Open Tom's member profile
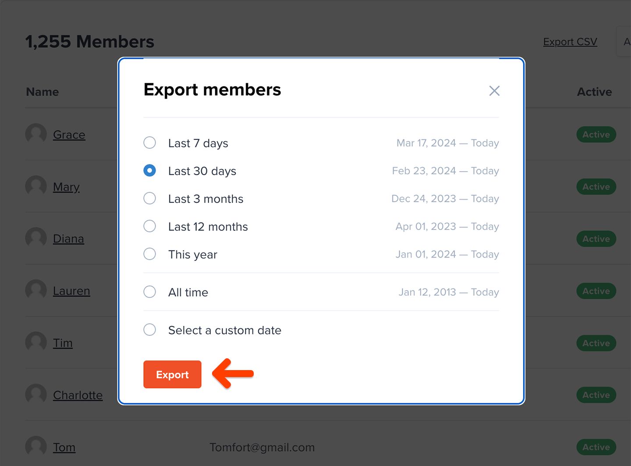 64,447
